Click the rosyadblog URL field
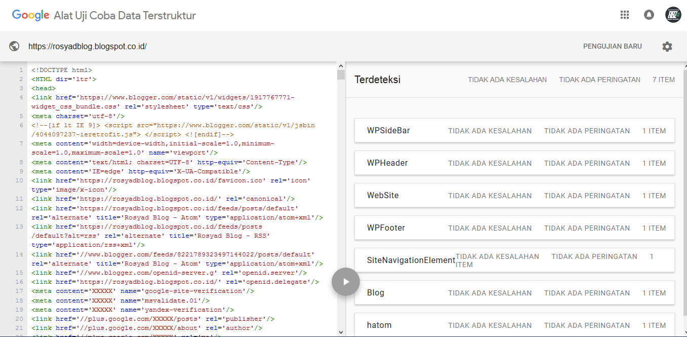The height and width of the screenshot is (337, 687). 88,46
